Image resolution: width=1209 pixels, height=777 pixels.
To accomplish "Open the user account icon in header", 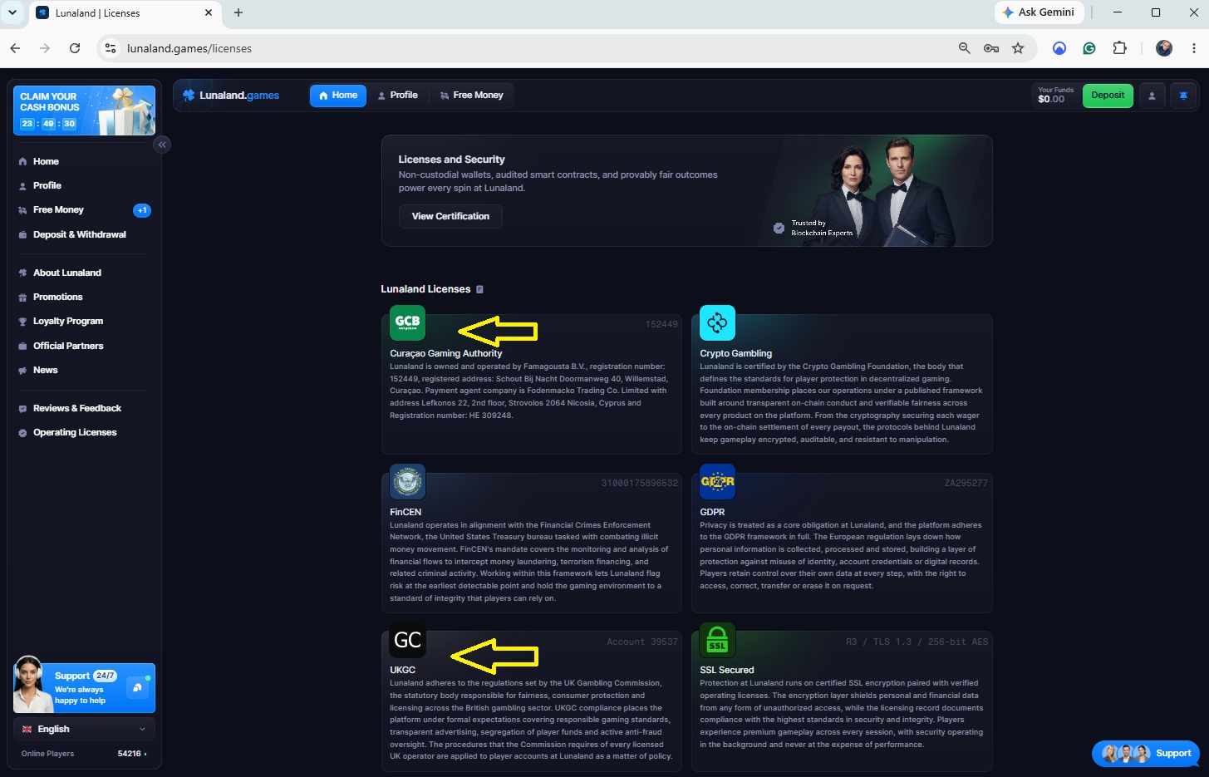I will pyautogui.click(x=1152, y=96).
